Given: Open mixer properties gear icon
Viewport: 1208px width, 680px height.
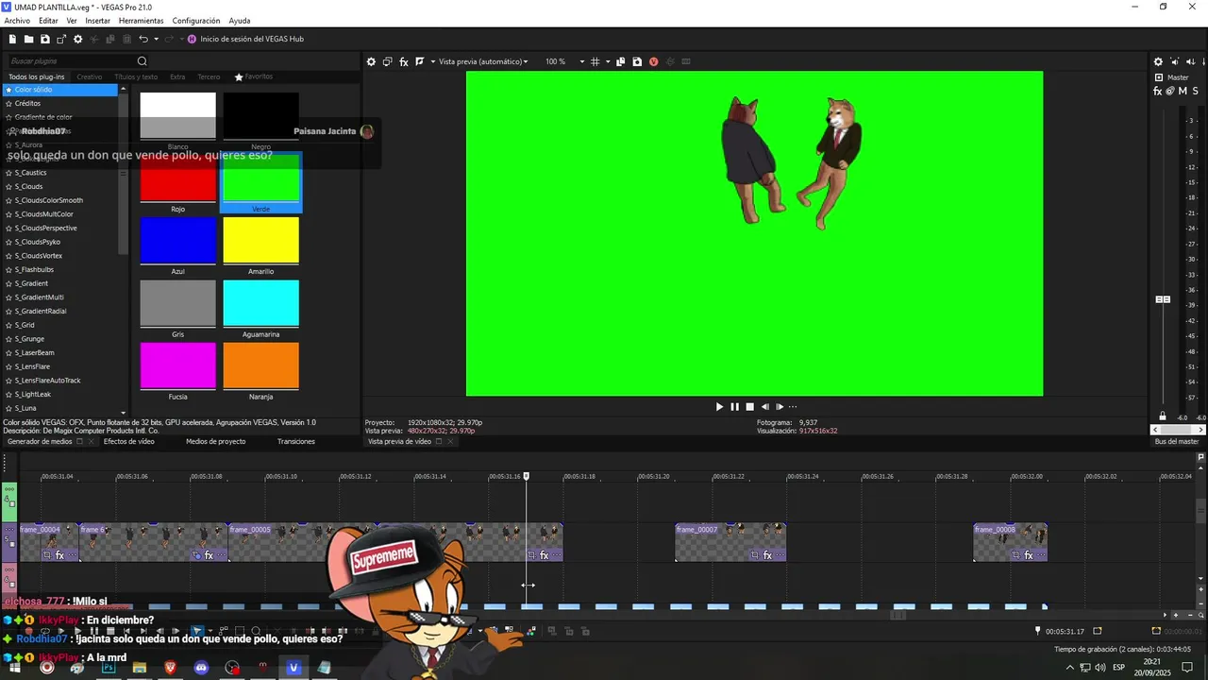Looking at the screenshot, I should pos(1158,62).
